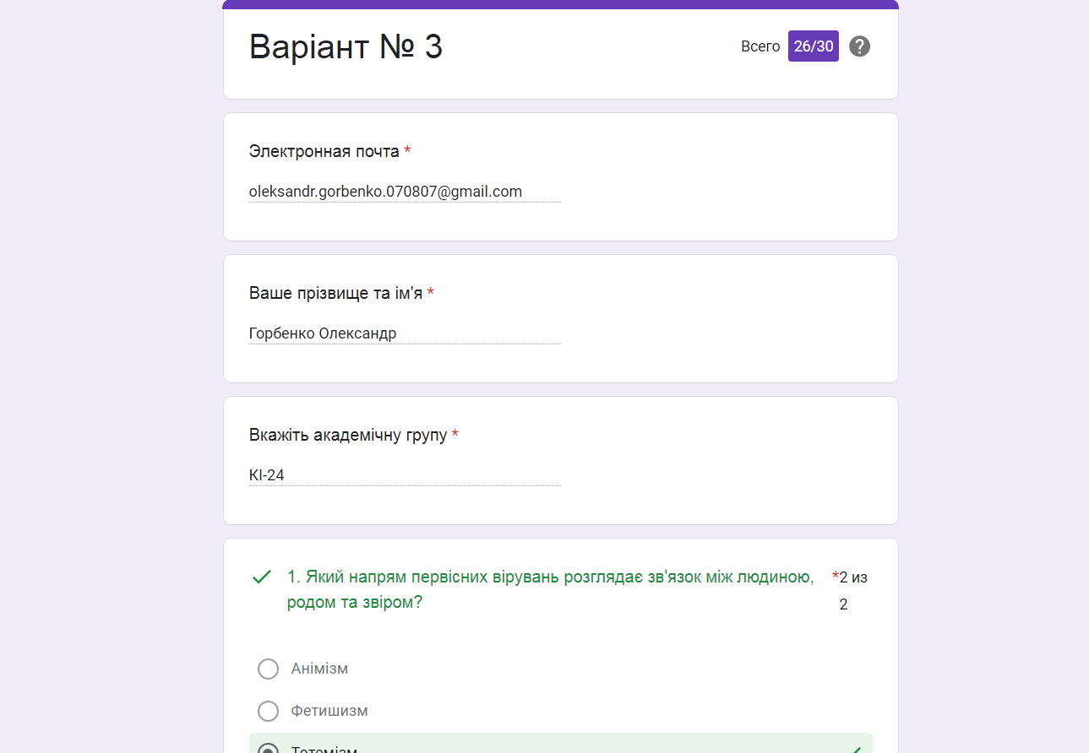Click the red asterisk after Электронная почта
Screen dimensions: 1089x753
pos(407,151)
